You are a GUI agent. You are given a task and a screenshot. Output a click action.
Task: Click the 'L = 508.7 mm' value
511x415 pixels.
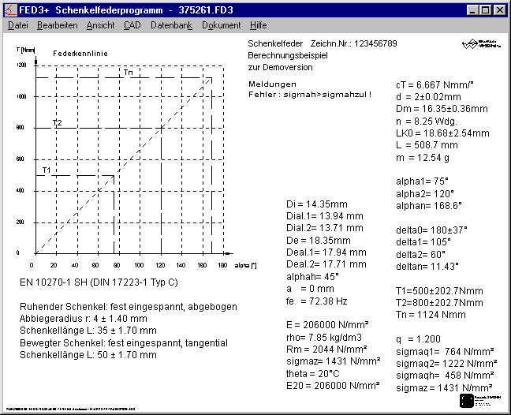427,145
